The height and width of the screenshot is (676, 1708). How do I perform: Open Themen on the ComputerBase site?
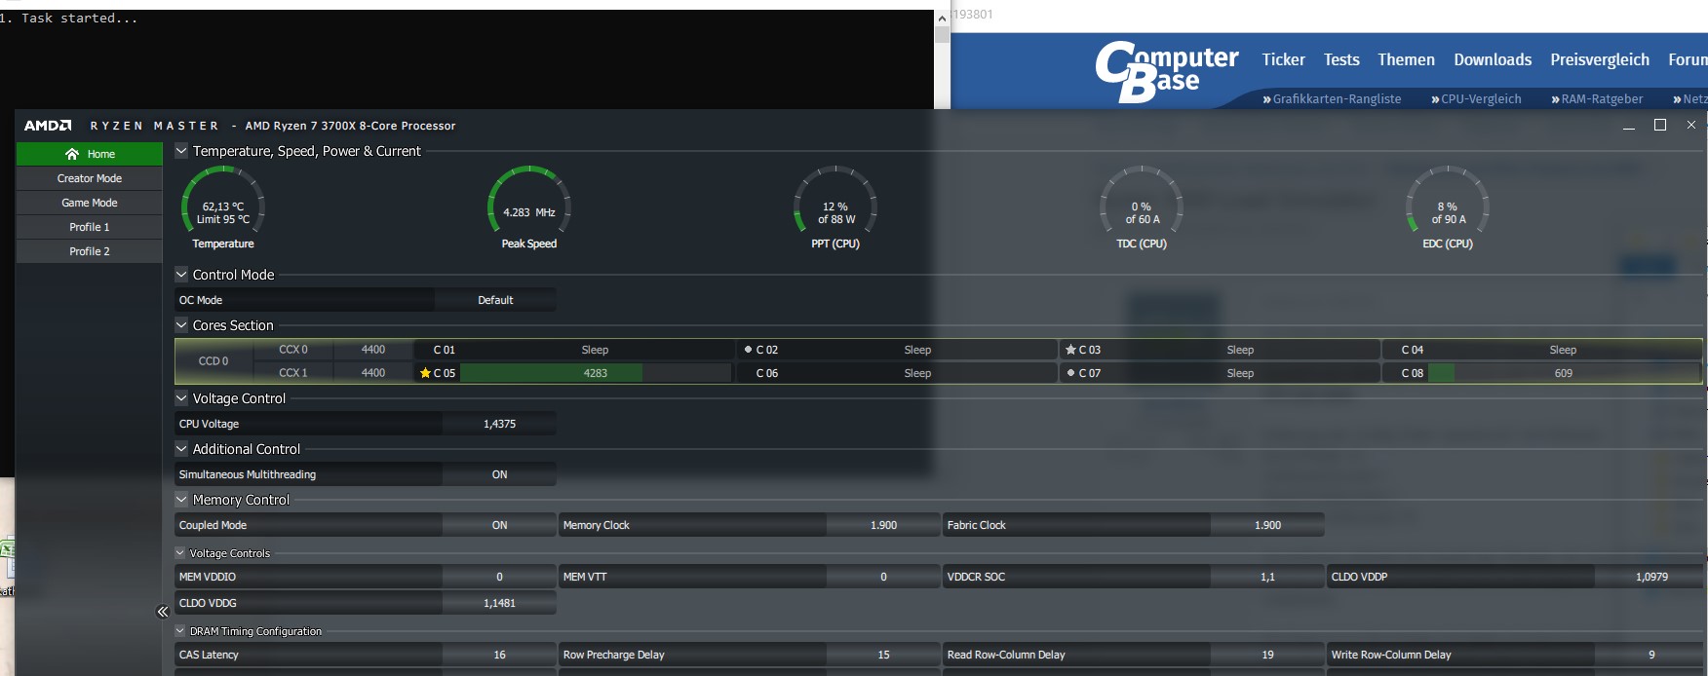[1406, 59]
